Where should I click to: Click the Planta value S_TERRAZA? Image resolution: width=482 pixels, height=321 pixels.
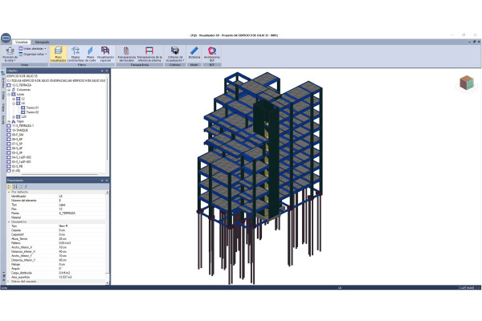click(x=67, y=213)
